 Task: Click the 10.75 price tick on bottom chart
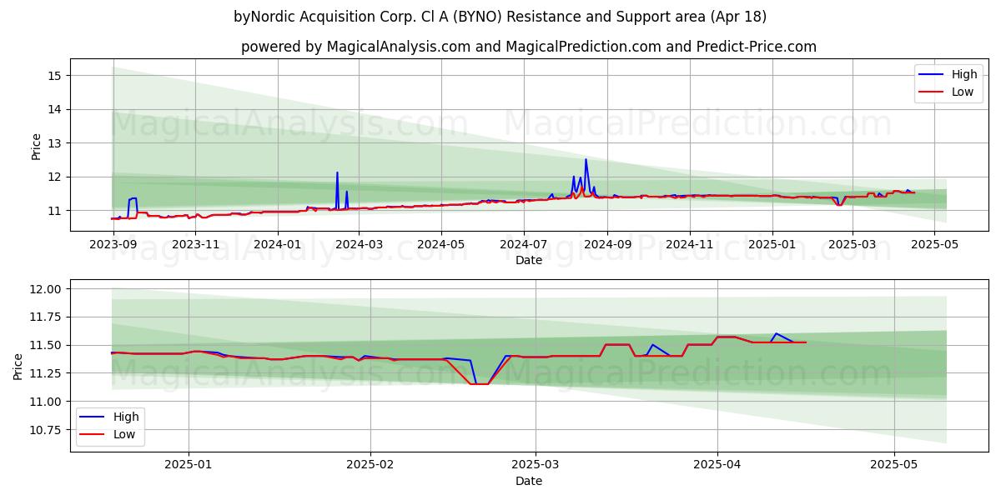(x=47, y=430)
